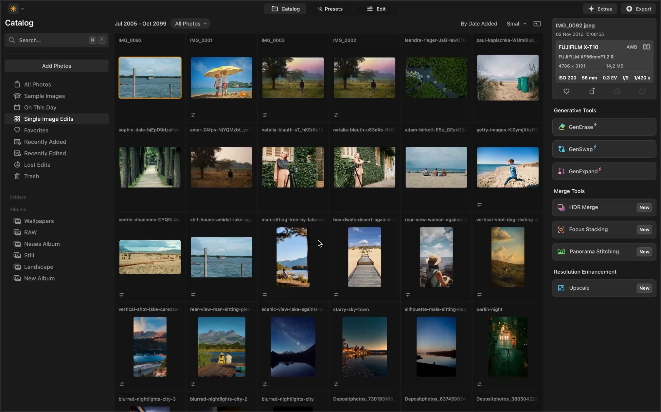Click the Jul 2005 - Oct 2099 range

(x=140, y=24)
